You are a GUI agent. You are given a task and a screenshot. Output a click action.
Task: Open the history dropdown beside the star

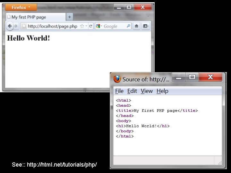point(86,26)
